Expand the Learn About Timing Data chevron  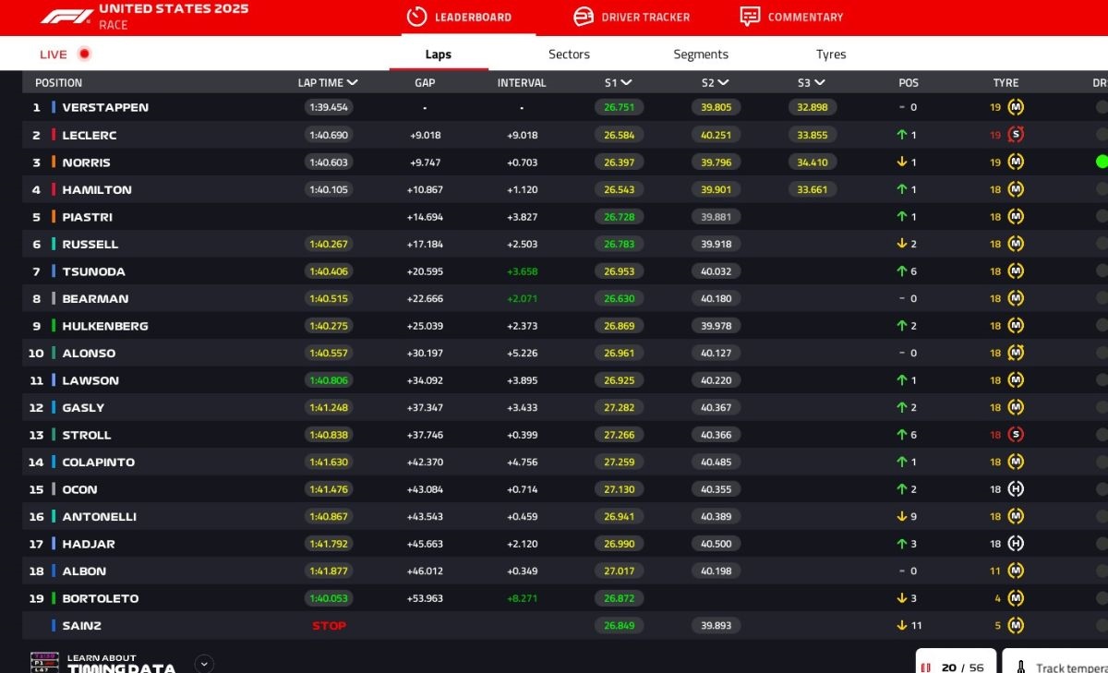pyautogui.click(x=204, y=663)
